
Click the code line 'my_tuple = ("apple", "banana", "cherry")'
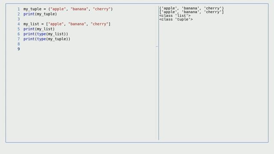tap(68, 9)
